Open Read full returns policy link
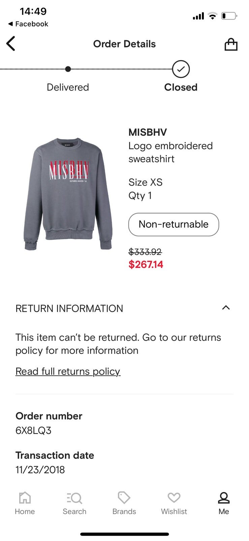249x541 pixels. point(68,371)
